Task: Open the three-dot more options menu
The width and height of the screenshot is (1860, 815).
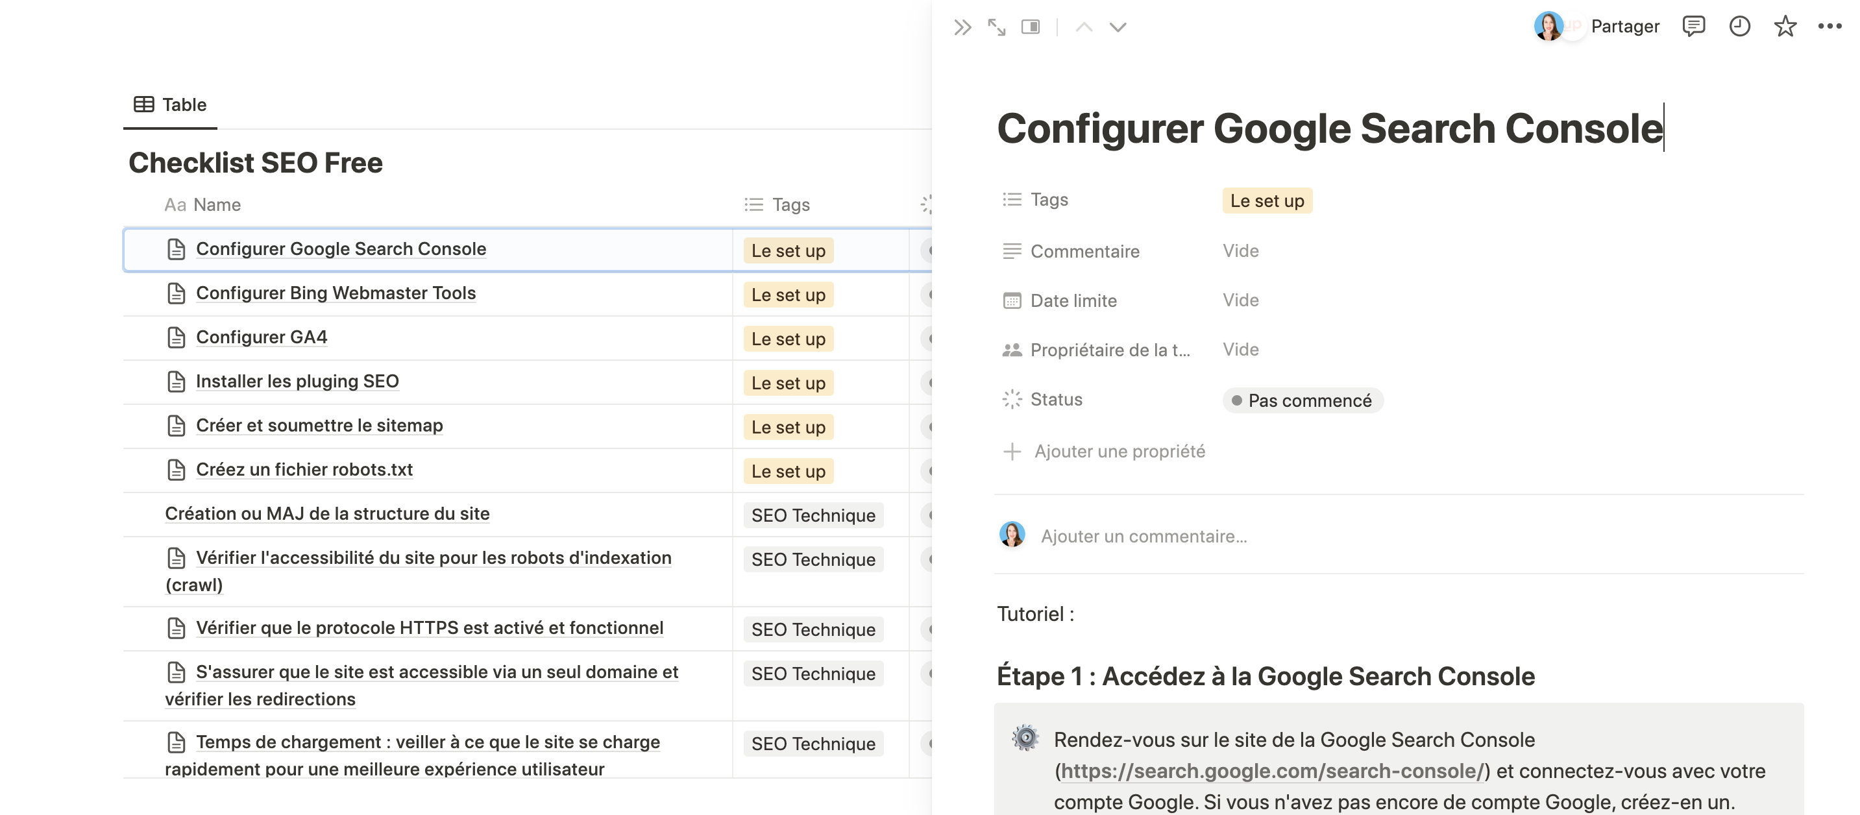Action: point(1829,27)
